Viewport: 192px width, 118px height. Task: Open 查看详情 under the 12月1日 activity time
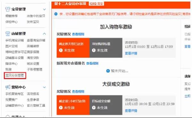131,53
